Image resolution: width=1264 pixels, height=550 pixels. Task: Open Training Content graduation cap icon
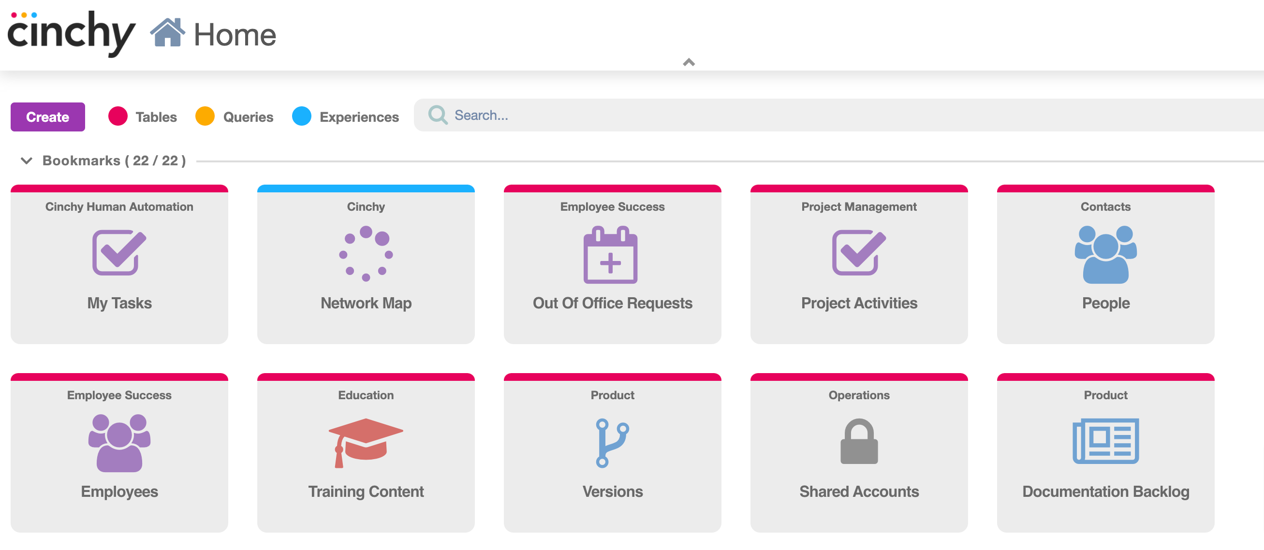click(366, 443)
